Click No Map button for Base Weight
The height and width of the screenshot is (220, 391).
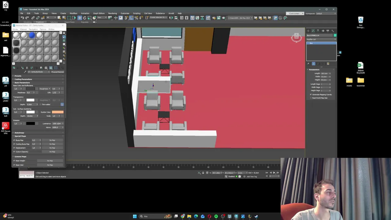coord(50,161)
